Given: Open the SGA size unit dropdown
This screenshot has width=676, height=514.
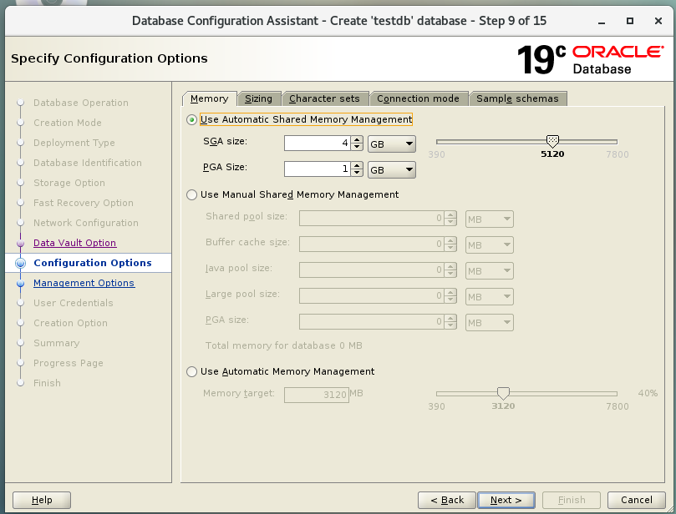Looking at the screenshot, I should coord(392,144).
